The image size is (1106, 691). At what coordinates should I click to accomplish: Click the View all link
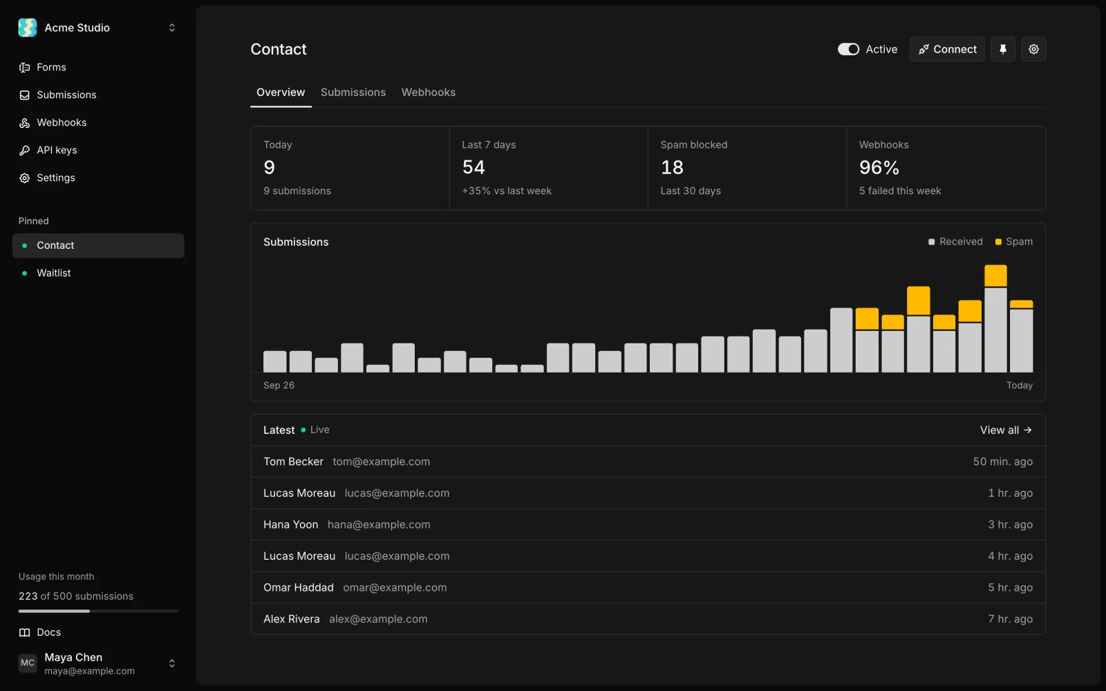click(x=1006, y=430)
